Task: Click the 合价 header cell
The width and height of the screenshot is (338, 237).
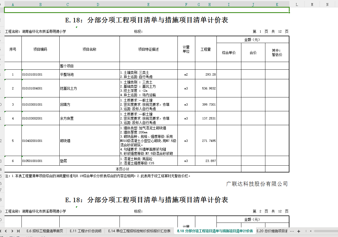Action: [253, 53]
